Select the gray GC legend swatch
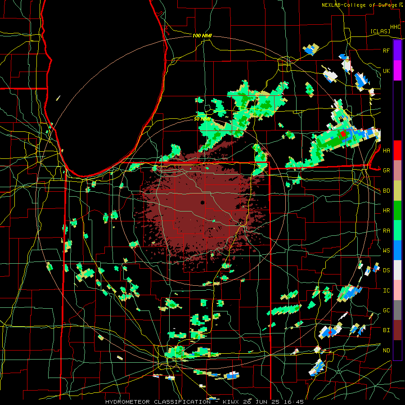 (x=397, y=310)
